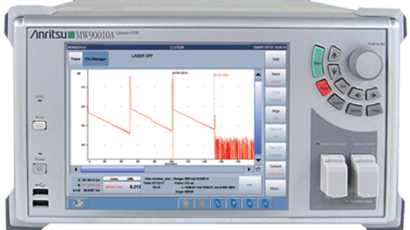410x230 pixels.
Task: Click the small icon at the scrollbars' corner
Action: coord(258,169)
